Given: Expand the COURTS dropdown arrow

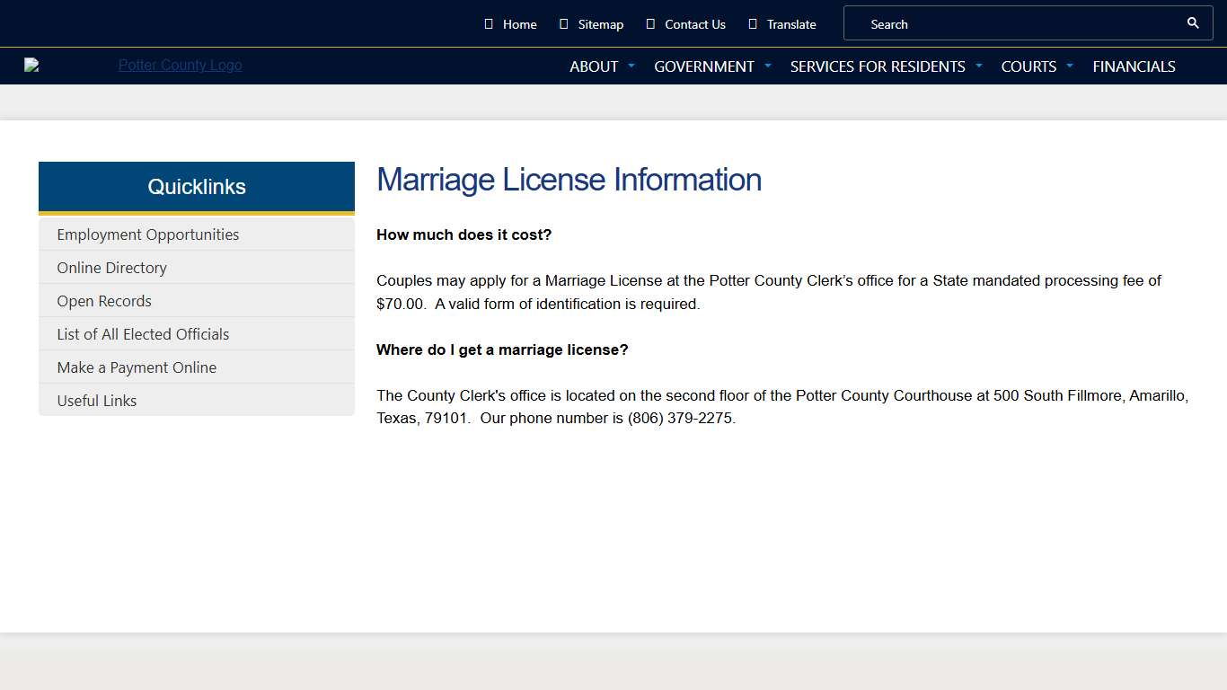Looking at the screenshot, I should tap(1070, 66).
